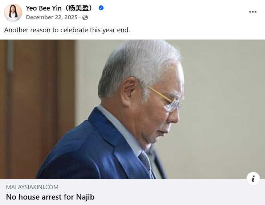
Task: Select the 'Another reason to celebrate' post text
Action: pos(67,30)
